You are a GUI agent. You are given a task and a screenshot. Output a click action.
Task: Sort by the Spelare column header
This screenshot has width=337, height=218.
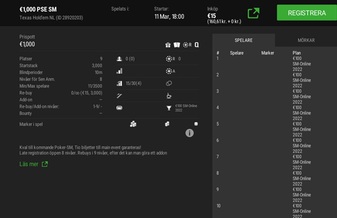[x=237, y=53]
